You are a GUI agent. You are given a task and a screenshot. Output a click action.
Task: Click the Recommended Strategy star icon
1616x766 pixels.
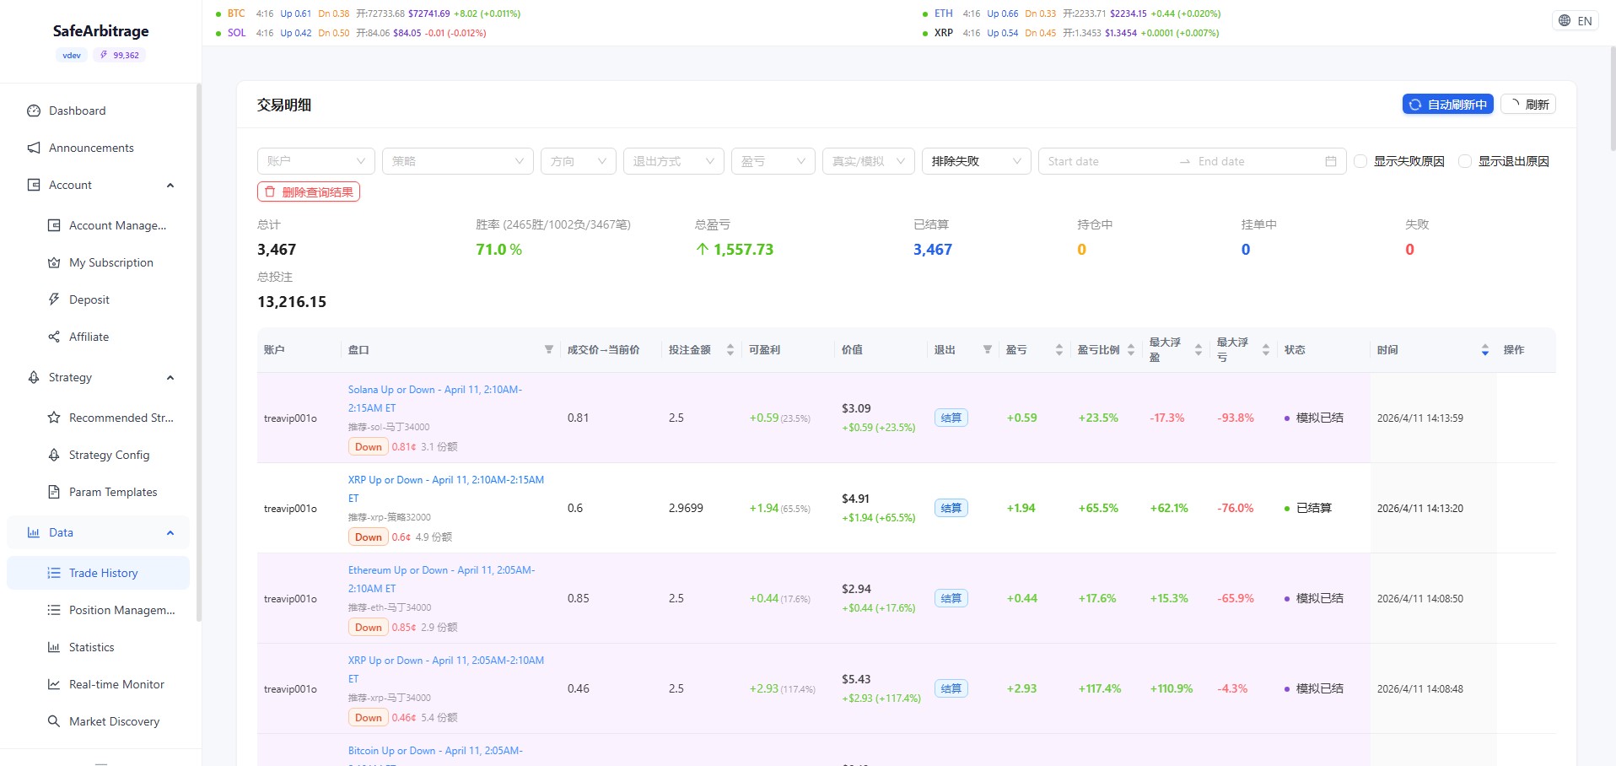[54, 418]
